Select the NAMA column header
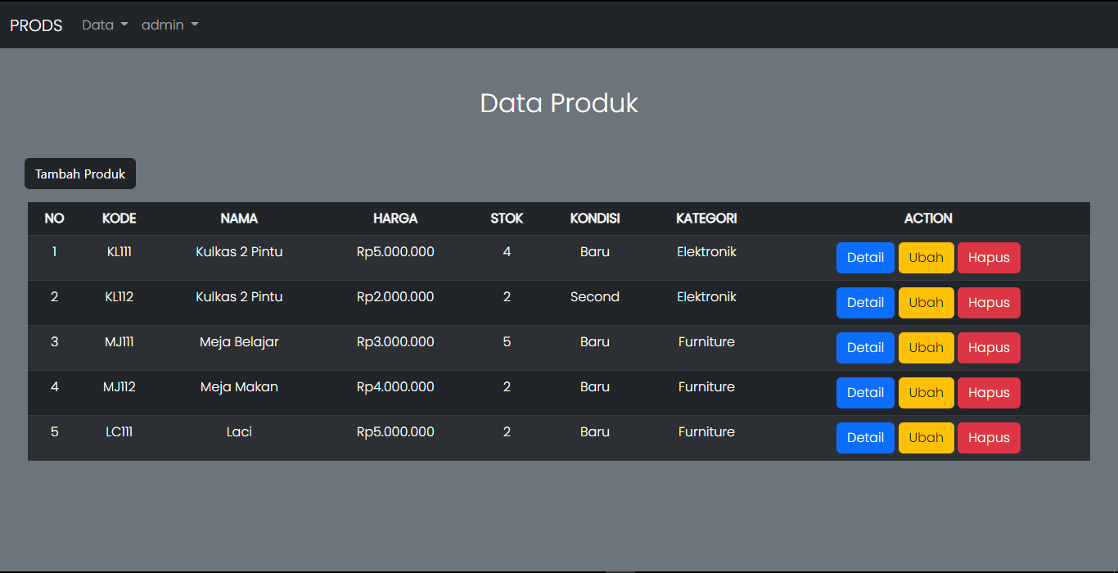The height and width of the screenshot is (573, 1118). pos(239,218)
